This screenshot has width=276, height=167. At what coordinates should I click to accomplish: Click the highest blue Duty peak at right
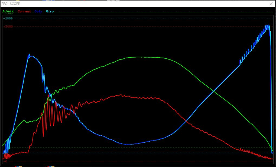point(268,26)
